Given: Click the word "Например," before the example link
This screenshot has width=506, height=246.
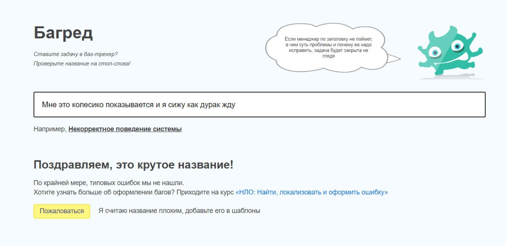Looking at the screenshot, I should pyautogui.click(x=50, y=129).
